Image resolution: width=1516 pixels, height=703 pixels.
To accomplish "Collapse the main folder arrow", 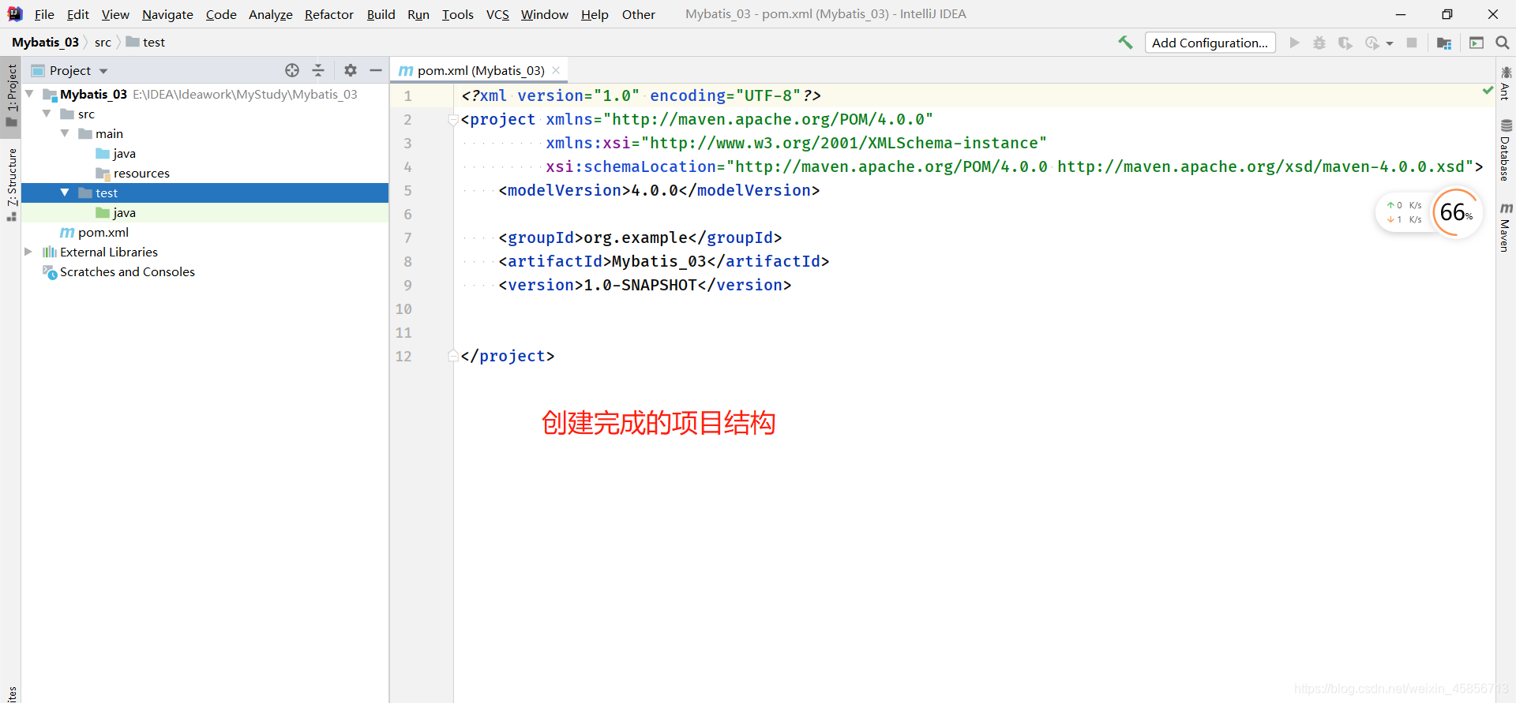I will (65, 133).
